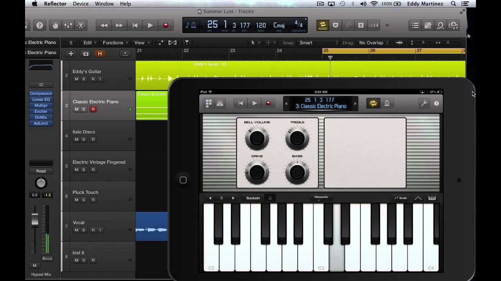Open Drag No Overlap dropdown
The width and height of the screenshot is (501, 281).
(x=374, y=43)
